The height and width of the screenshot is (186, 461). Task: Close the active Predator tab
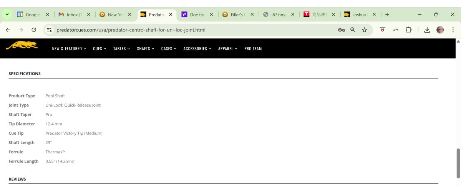tap(171, 15)
